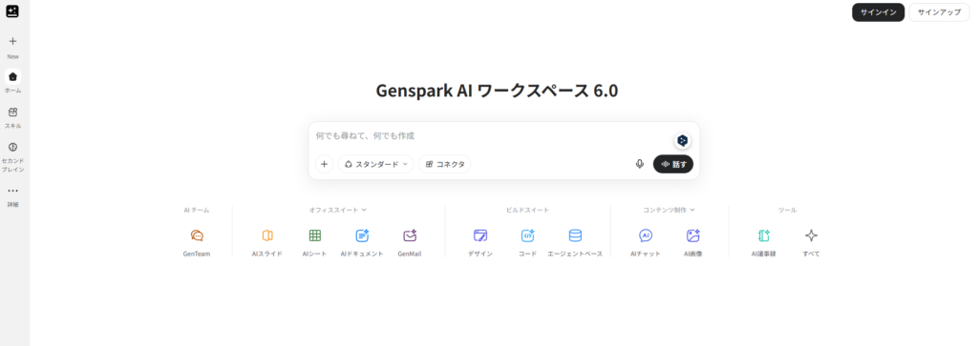The image size is (978, 346).
Task: Show 詳細 three-dot menu in sidebar
Action: point(12,196)
